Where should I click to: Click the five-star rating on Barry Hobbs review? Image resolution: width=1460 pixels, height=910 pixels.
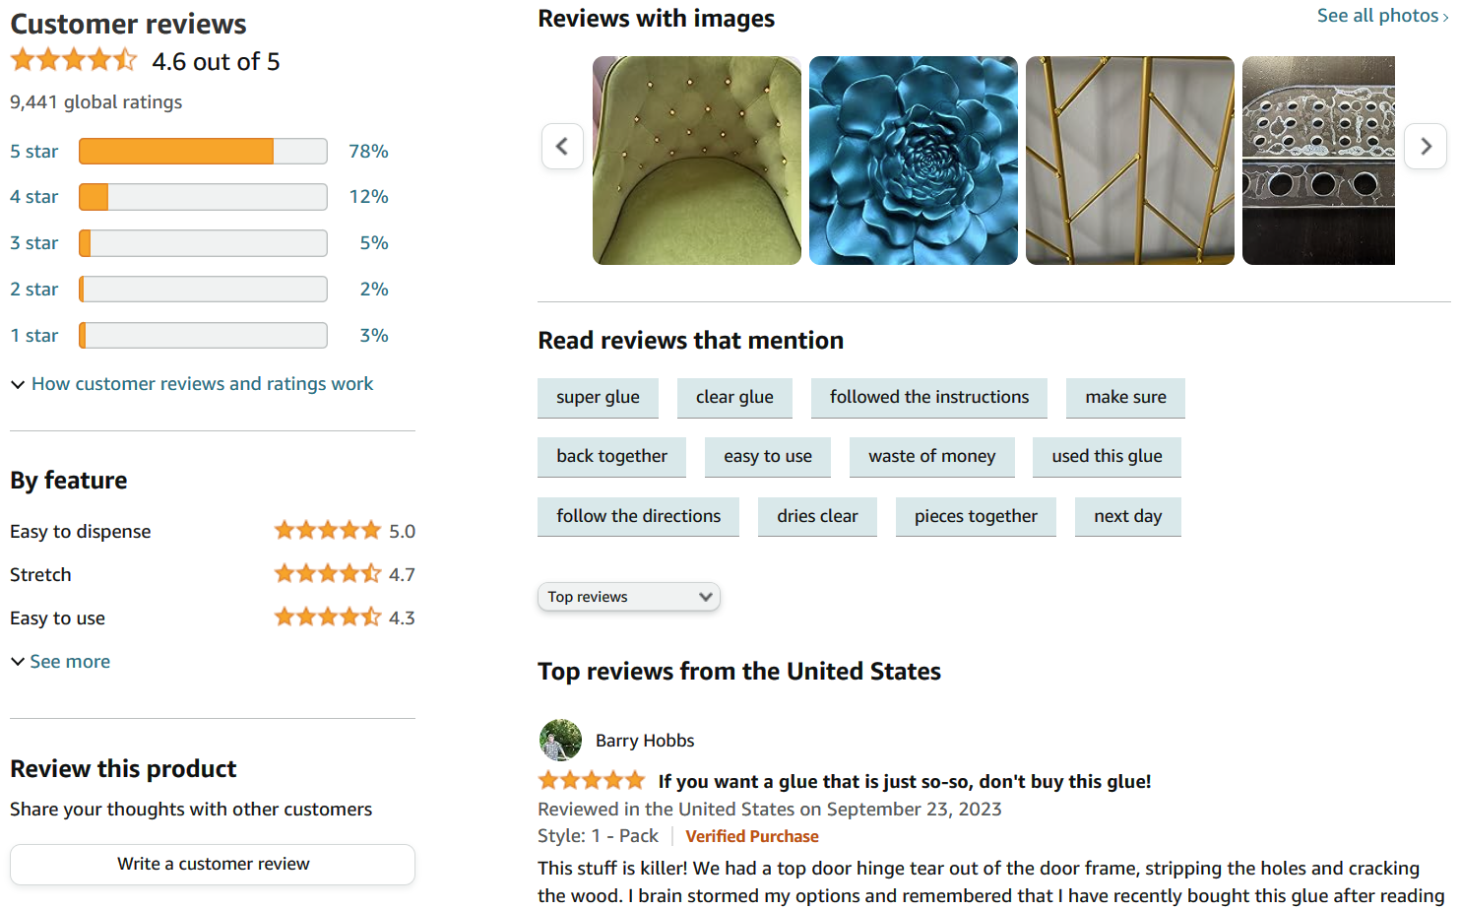(x=591, y=781)
